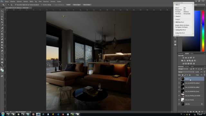Image resolution: width=206 pixels, height=116 pixels.
Task: Click the Sky button in Selective Tool
Action: click(187, 10)
